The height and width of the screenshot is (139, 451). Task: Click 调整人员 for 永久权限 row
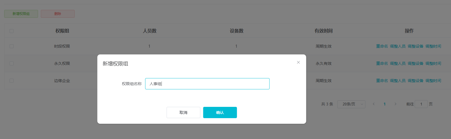coord(398,63)
